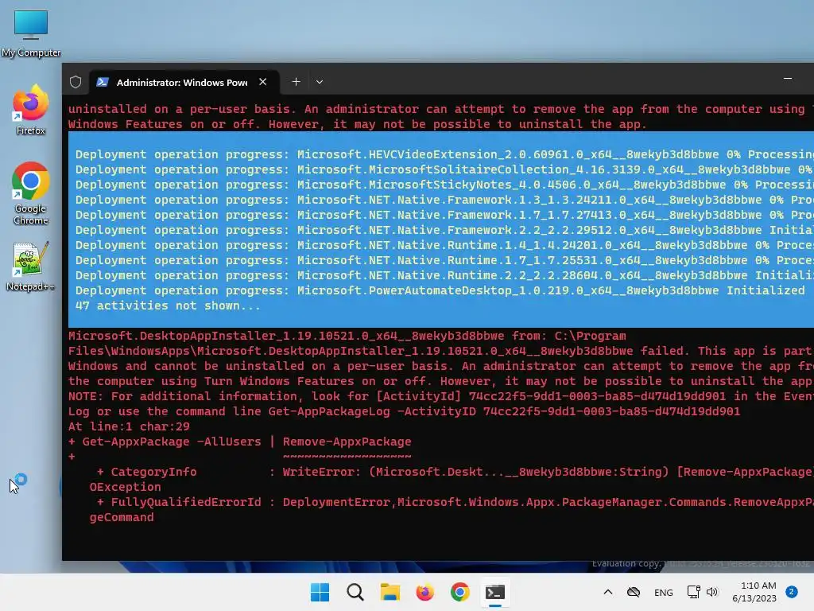
Task: Open taskbar Search
Action: [x=355, y=592]
